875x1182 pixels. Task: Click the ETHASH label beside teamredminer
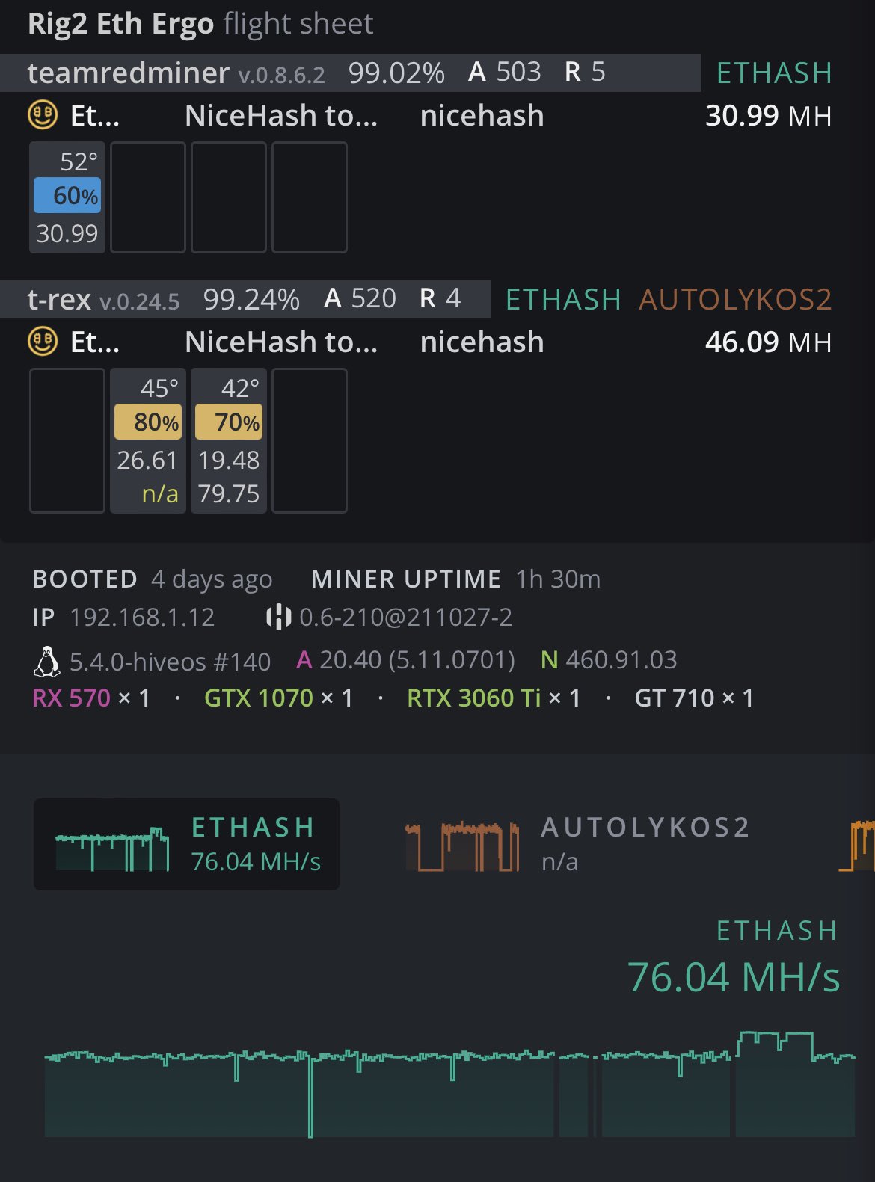[774, 73]
